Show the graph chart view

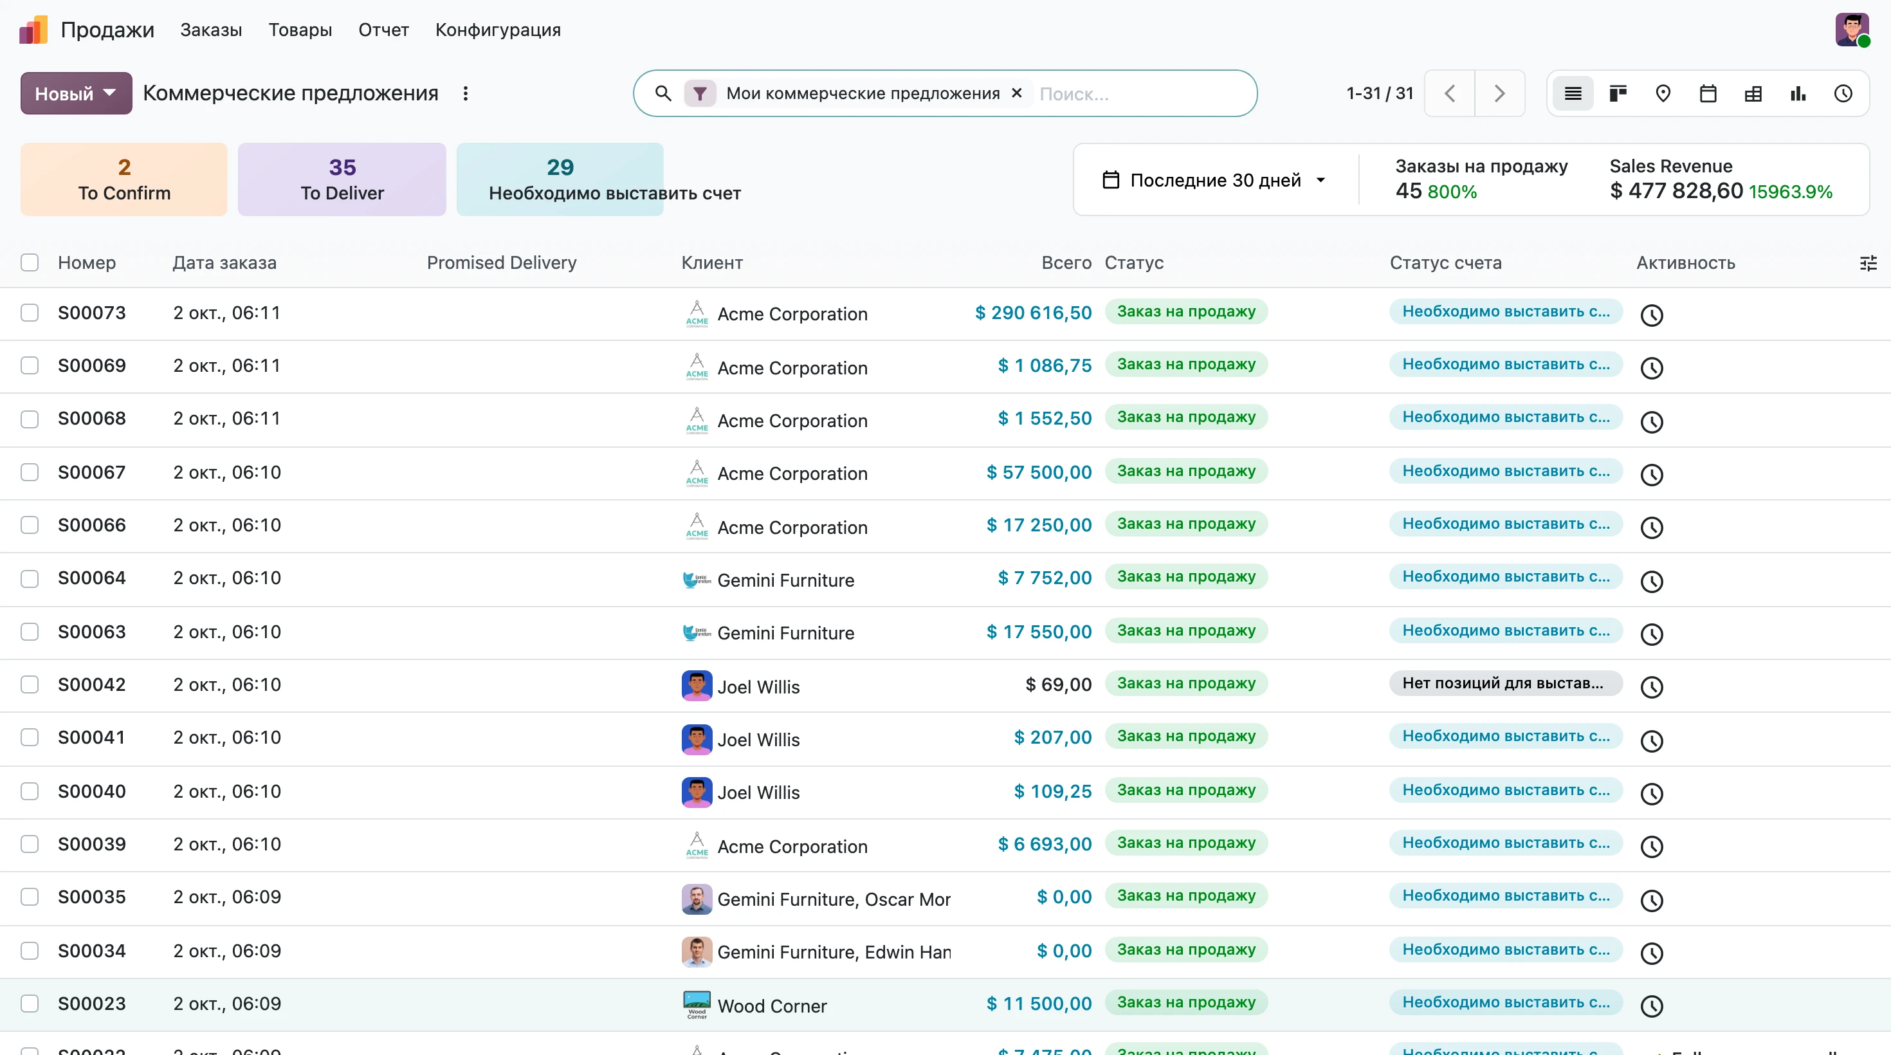point(1798,93)
